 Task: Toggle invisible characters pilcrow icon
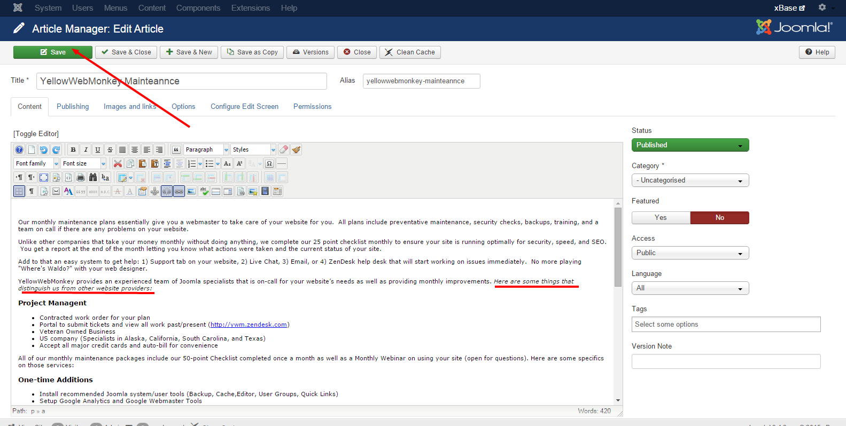pyautogui.click(x=32, y=191)
